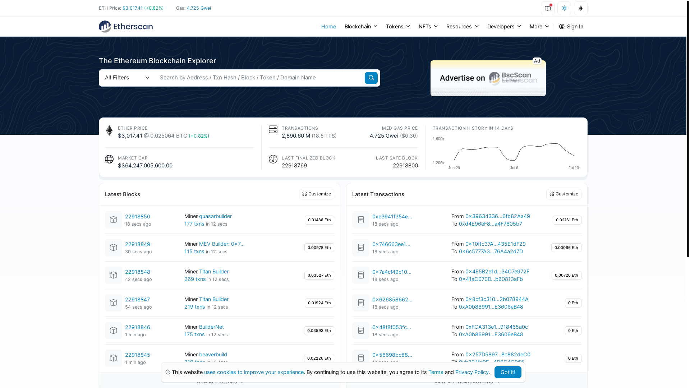Customize the Latest Blocks panel
Image resolution: width=690 pixels, height=388 pixels.
[x=317, y=194]
